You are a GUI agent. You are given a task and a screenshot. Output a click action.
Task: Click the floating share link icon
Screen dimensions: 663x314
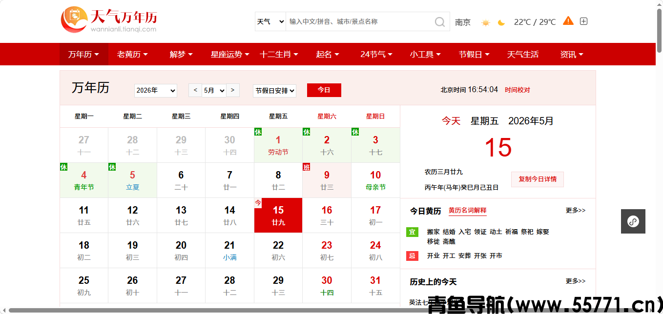(633, 221)
